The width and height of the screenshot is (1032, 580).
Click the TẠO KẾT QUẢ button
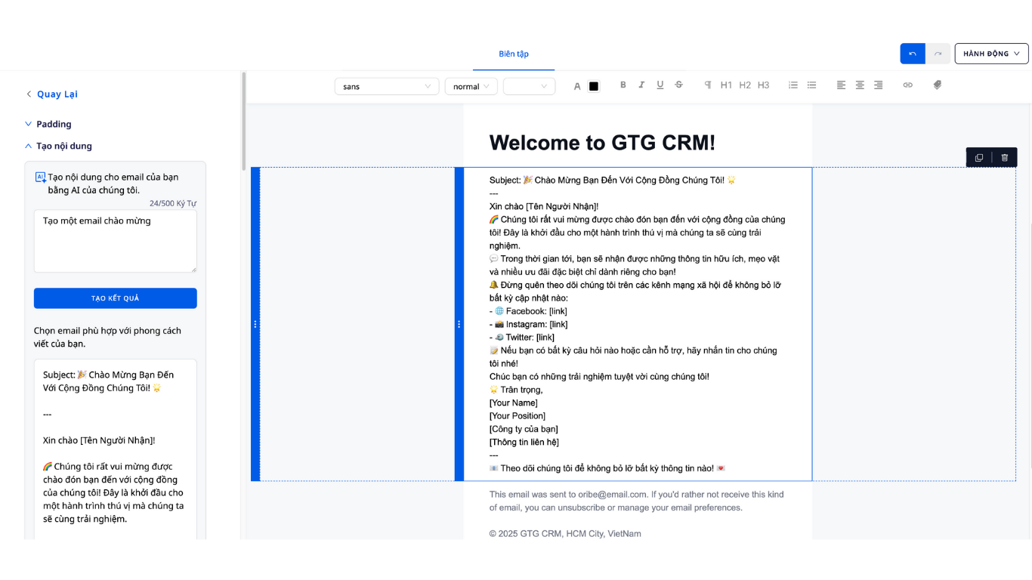tap(116, 298)
